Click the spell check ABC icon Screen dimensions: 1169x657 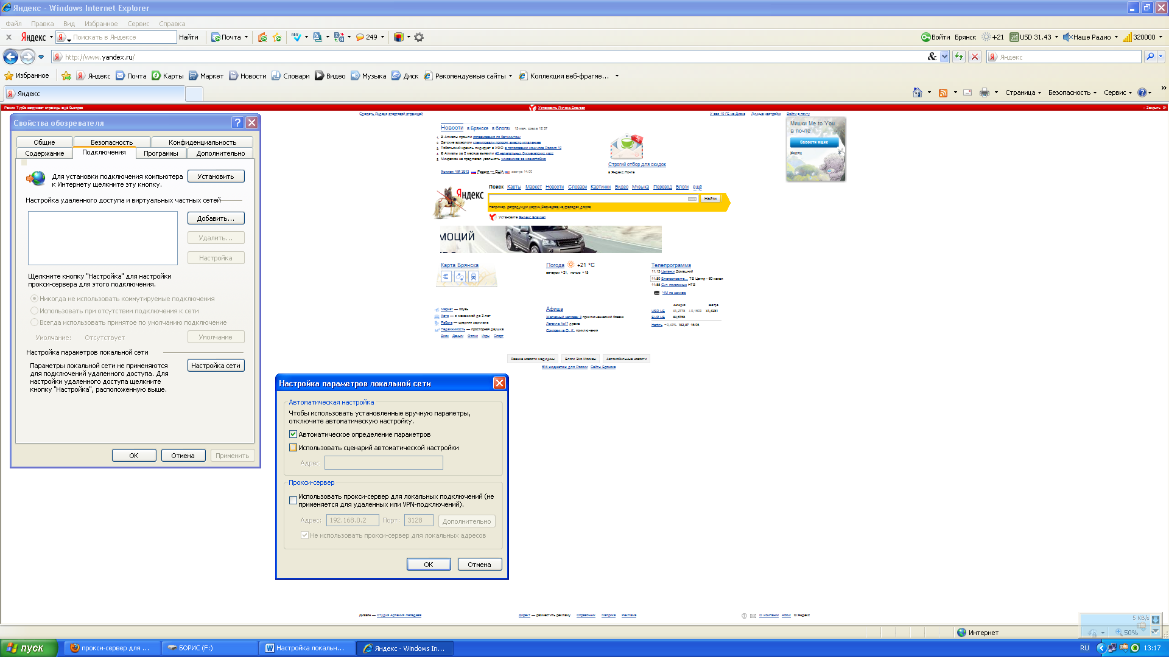(297, 37)
